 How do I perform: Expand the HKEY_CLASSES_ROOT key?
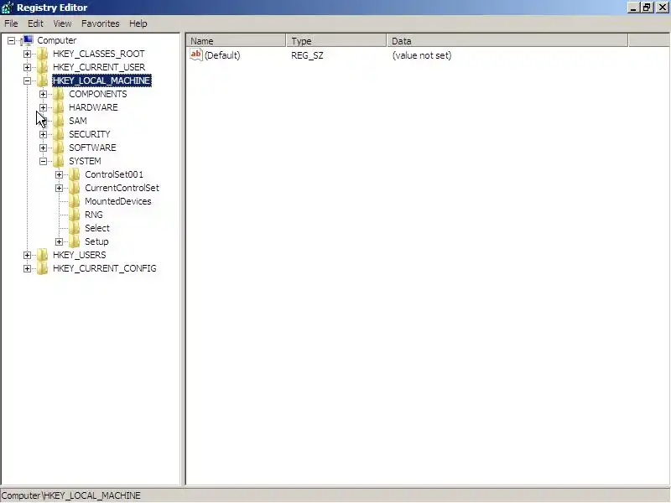(27, 54)
